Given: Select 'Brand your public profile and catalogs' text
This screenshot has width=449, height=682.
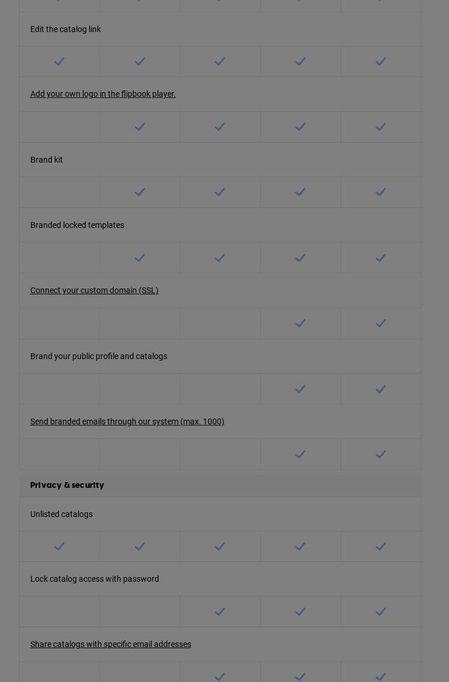Looking at the screenshot, I should click(x=99, y=356).
